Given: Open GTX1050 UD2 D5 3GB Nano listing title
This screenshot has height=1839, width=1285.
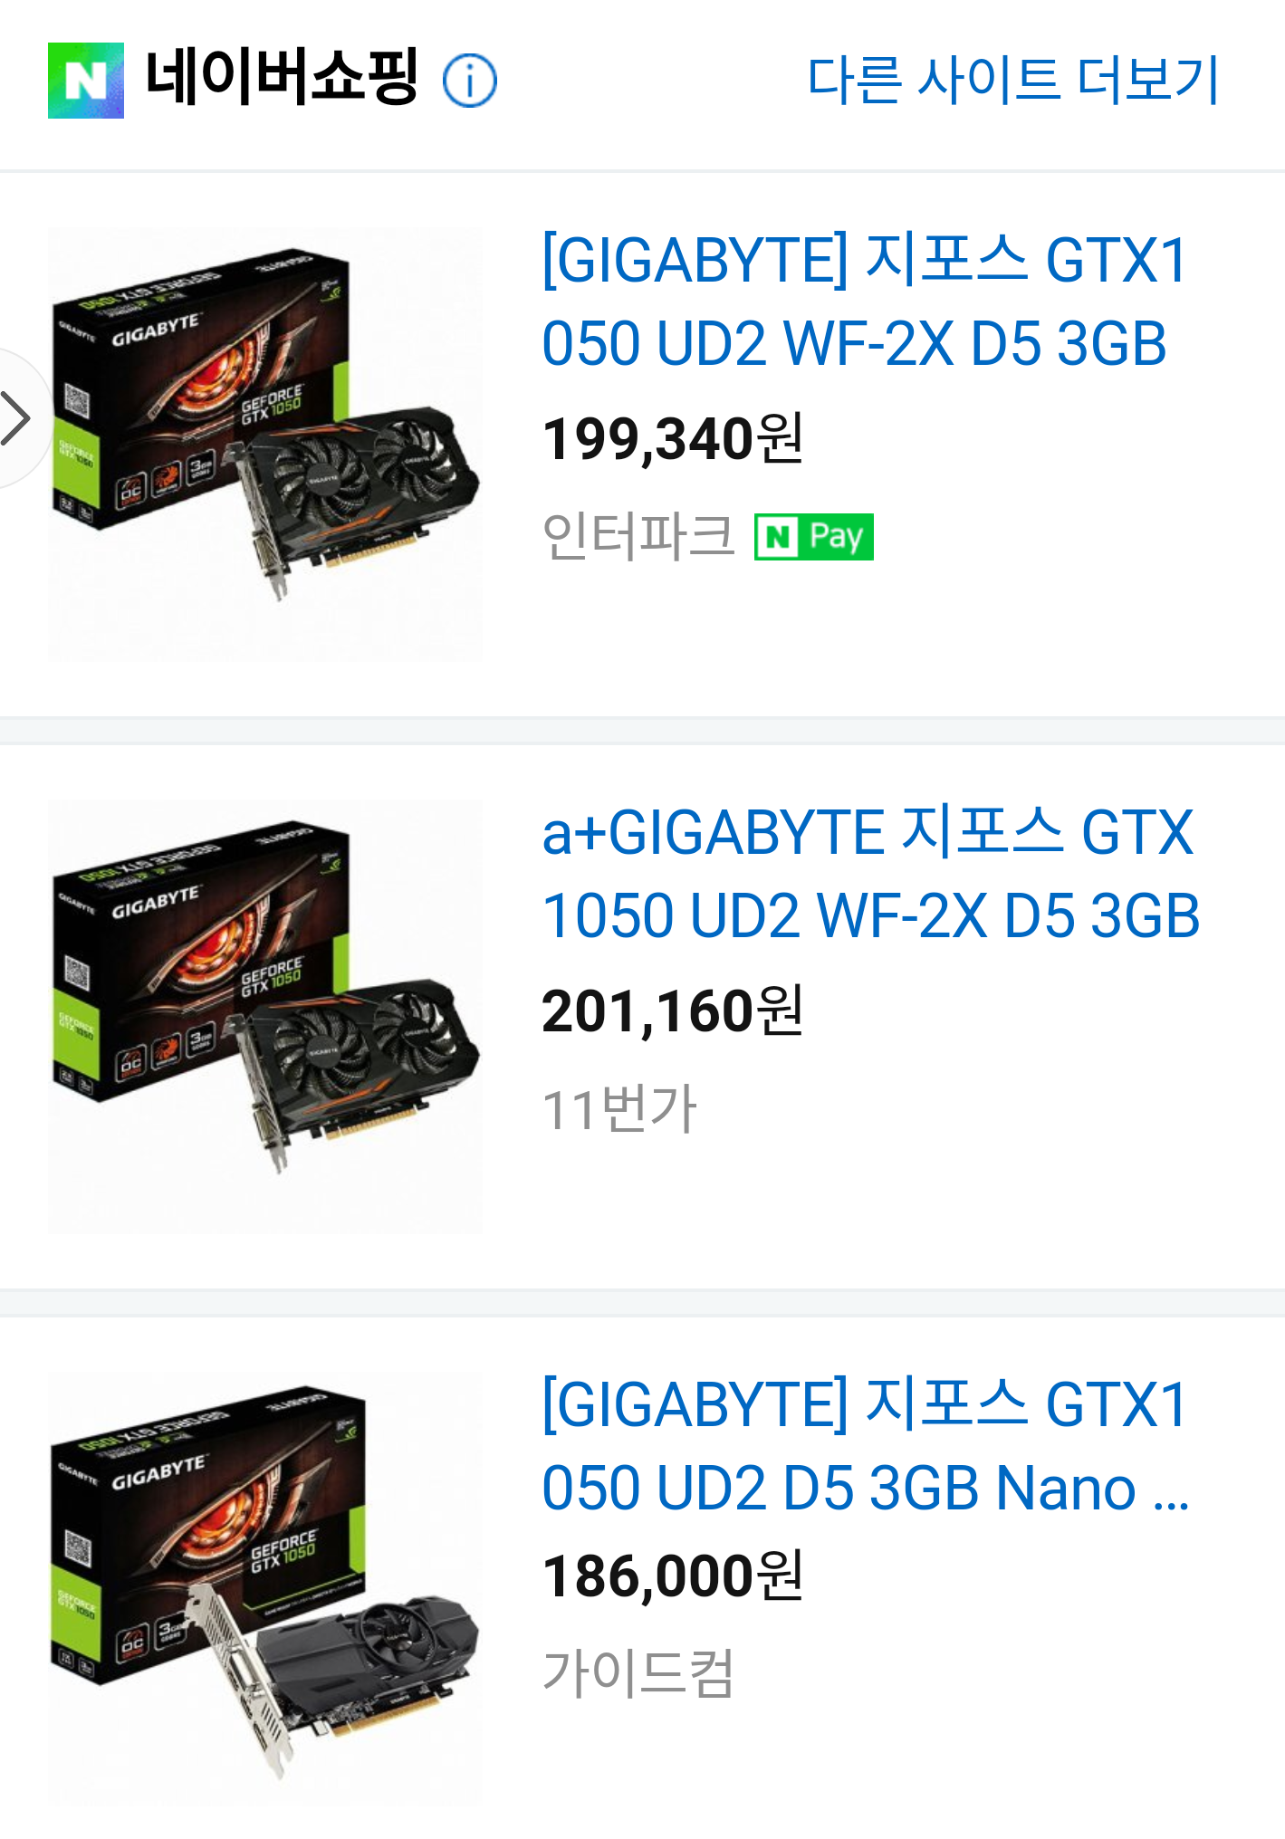Looking at the screenshot, I should [865, 1446].
